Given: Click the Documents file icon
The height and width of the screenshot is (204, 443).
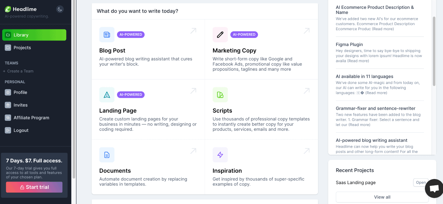Looking at the screenshot, I should 107,155.
